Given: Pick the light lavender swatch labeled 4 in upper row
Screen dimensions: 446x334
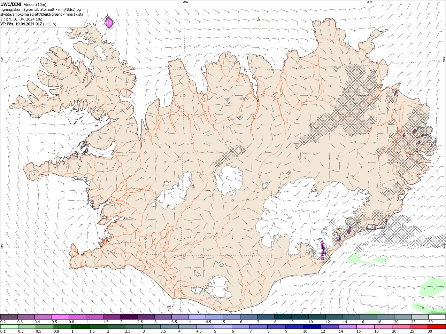Looking at the screenshot, I should coord(197,317).
